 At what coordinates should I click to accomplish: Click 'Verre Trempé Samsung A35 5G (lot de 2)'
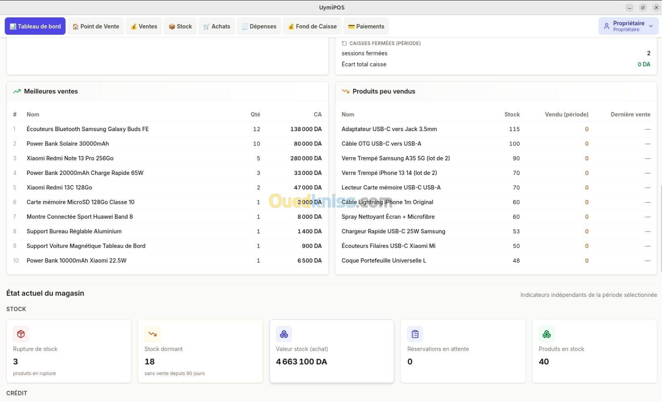pyautogui.click(x=396, y=158)
